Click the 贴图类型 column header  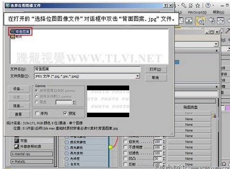(x=190, y=107)
